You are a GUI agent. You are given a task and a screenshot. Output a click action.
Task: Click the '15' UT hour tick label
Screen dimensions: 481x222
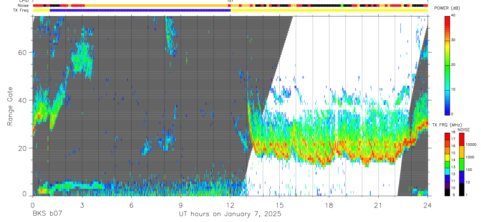(x=280, y=205)
